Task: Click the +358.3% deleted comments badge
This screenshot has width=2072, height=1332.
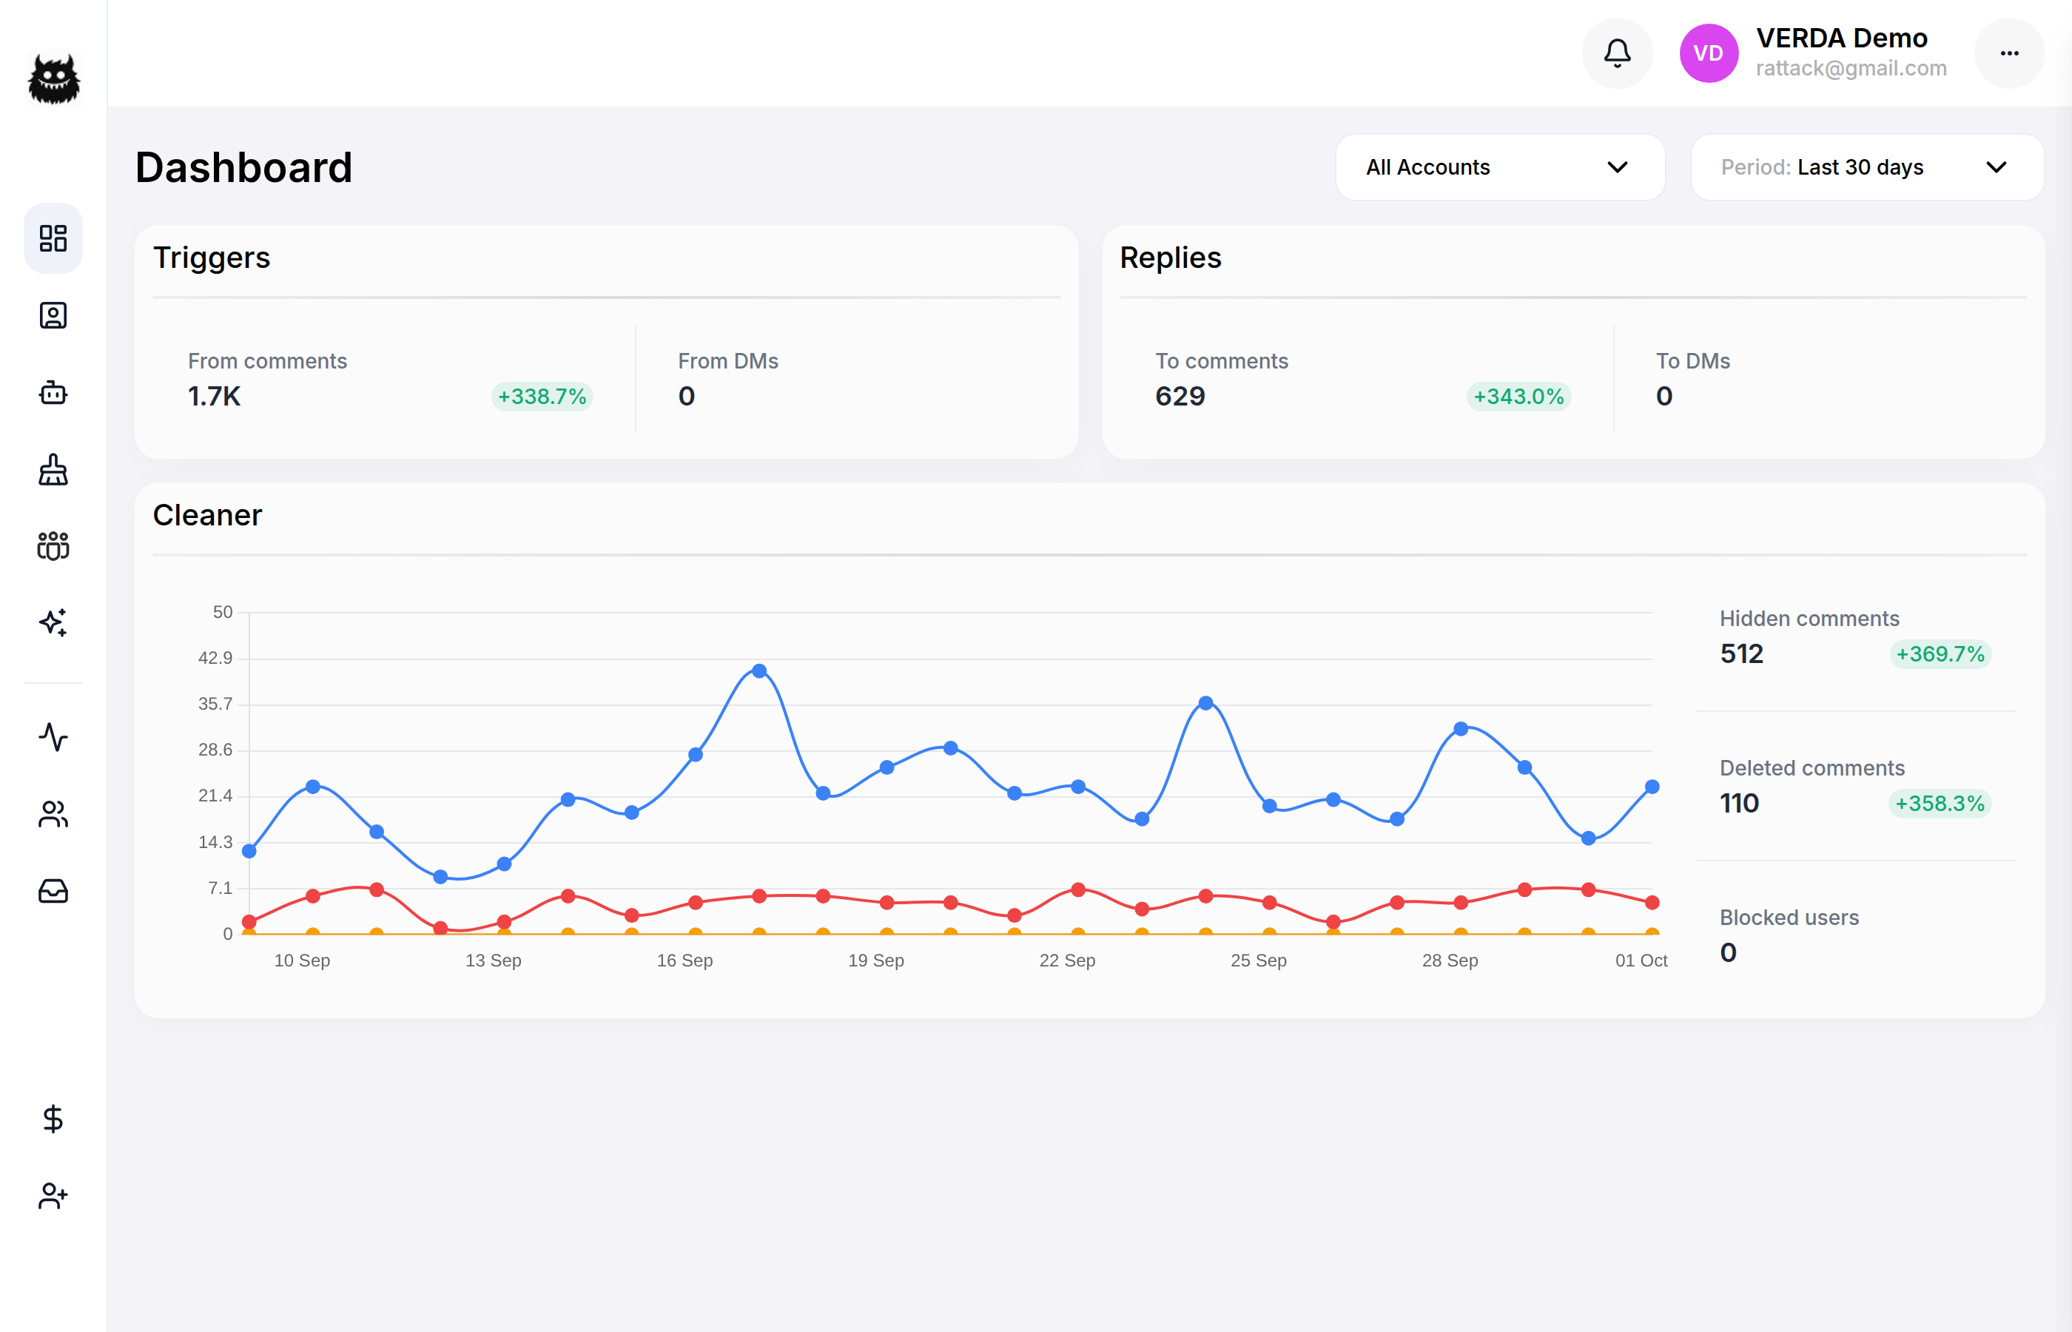Action: click(x=1940, y=804)
